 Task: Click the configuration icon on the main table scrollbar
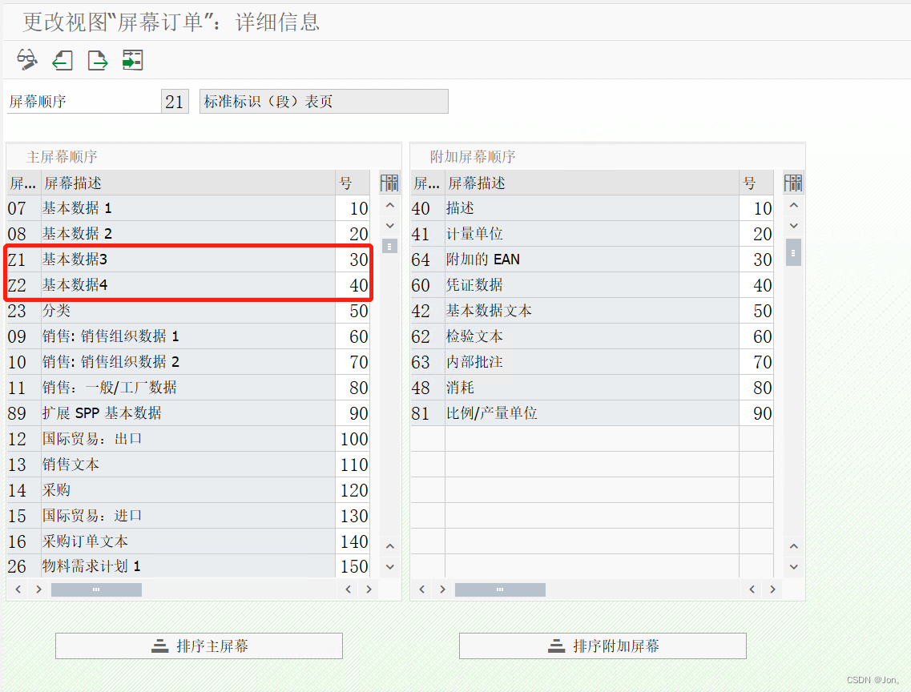tap(390, 247)
